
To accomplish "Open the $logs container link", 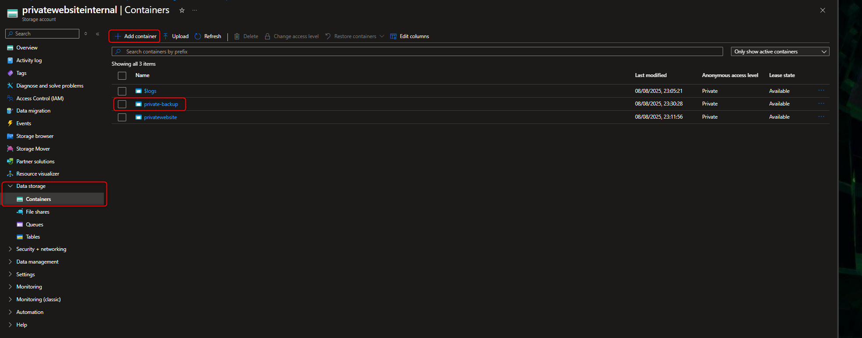I will [150, 91].
